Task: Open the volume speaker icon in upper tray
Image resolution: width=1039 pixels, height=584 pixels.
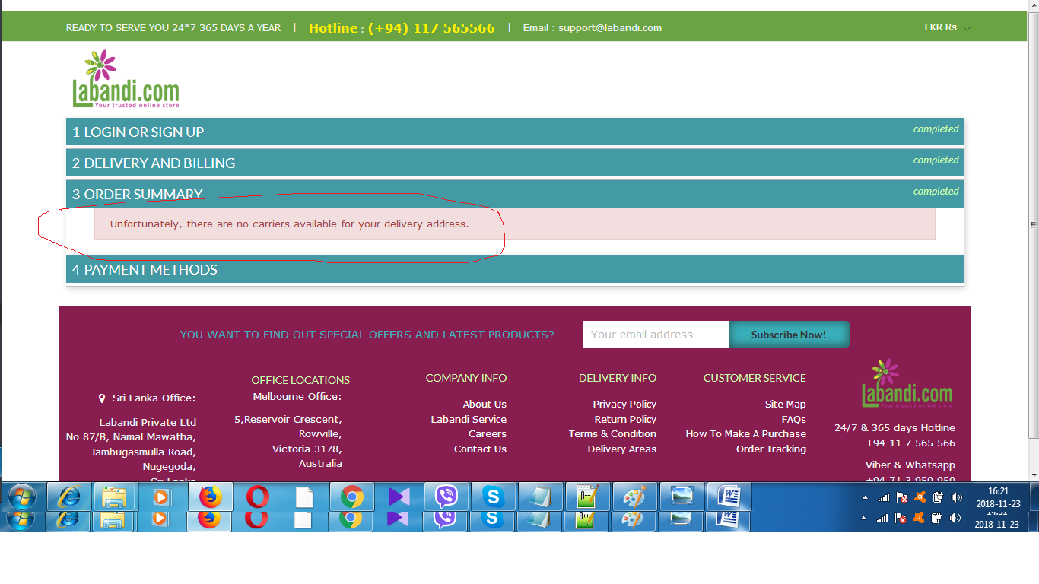Action: click(x=956, y=497)
